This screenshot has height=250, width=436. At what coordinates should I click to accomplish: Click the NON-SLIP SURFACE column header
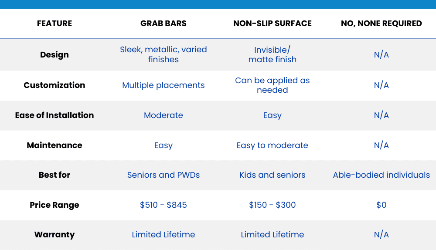point(272,24)
